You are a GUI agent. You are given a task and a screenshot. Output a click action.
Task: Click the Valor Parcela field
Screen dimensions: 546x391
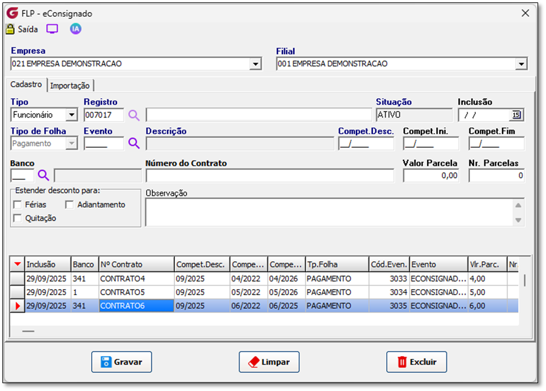tap(431, 175)
